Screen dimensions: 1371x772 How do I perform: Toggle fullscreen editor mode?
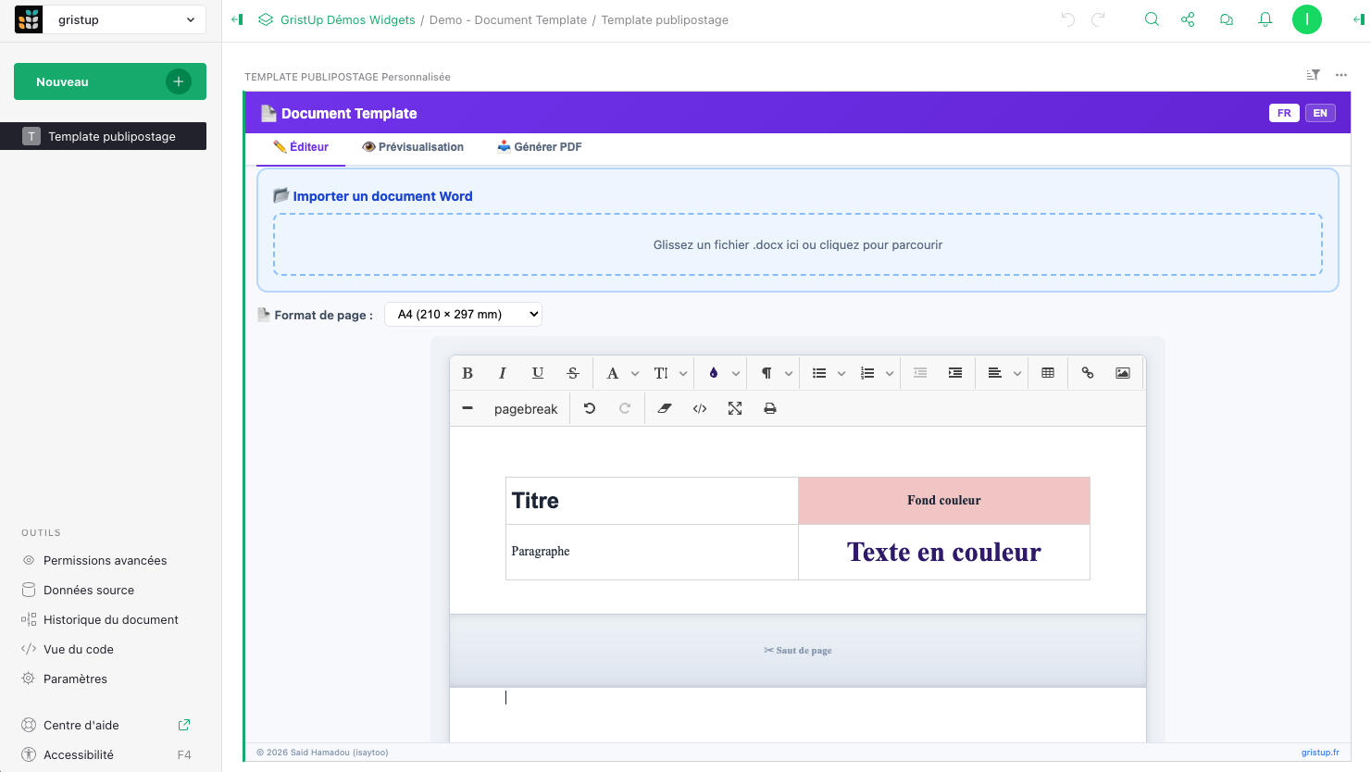pos(735,408)
